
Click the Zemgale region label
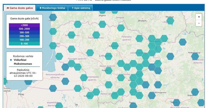click(120, 18)
